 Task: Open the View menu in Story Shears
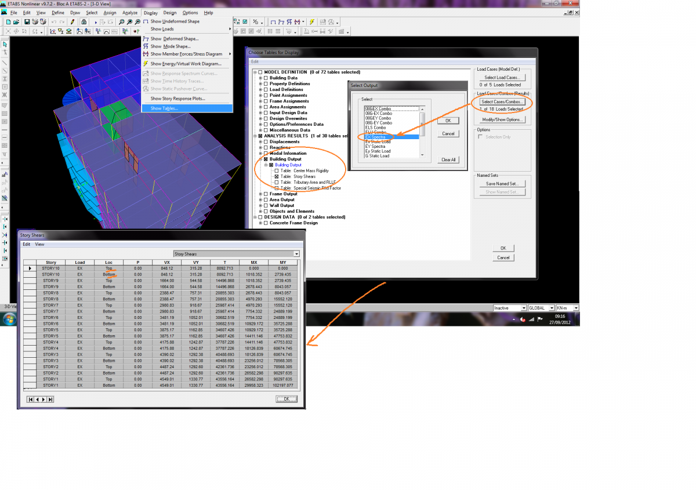[x=39, y=244]
